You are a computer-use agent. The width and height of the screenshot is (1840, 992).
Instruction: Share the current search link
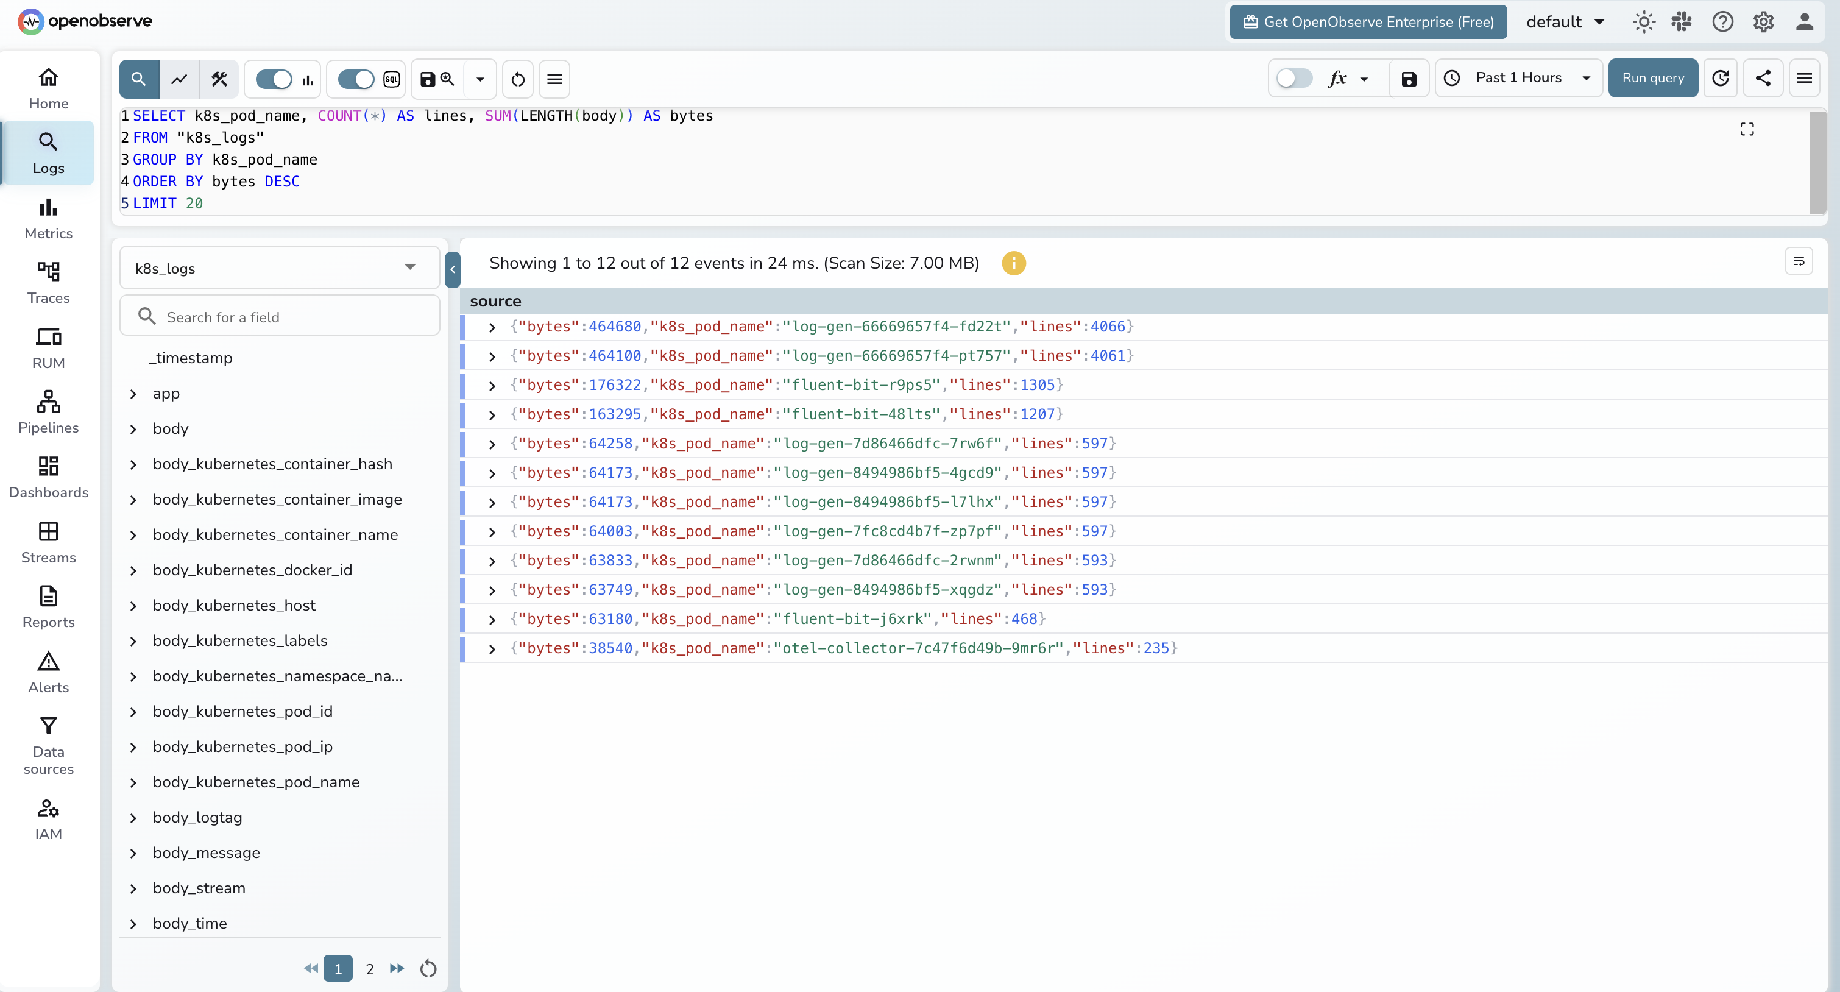click(x=1763, y=78)
